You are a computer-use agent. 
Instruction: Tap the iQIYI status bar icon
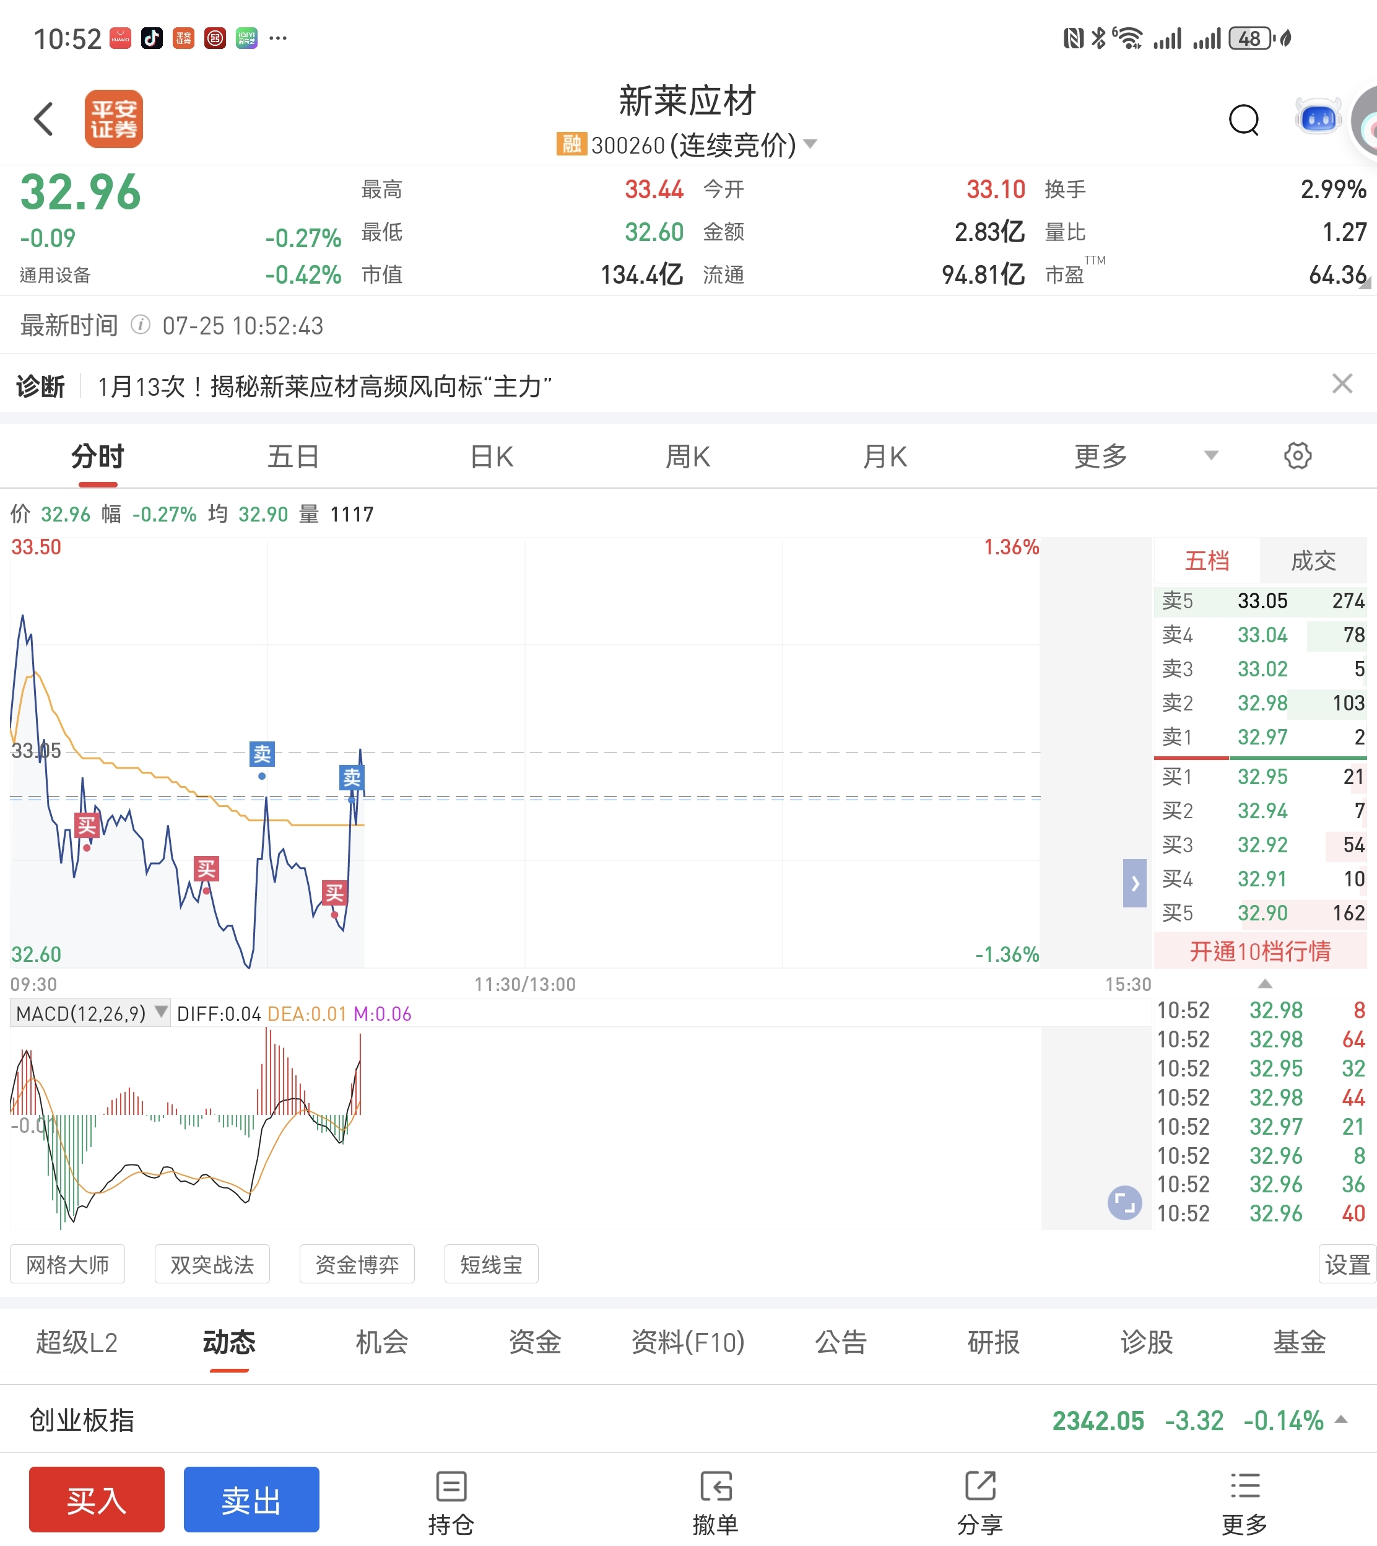(246, 38)
